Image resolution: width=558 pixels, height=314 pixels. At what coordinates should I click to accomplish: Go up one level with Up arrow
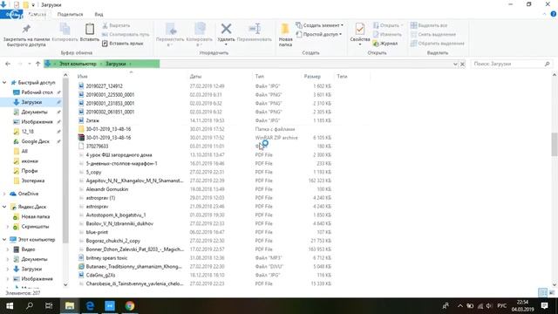[x=37, y=64]
